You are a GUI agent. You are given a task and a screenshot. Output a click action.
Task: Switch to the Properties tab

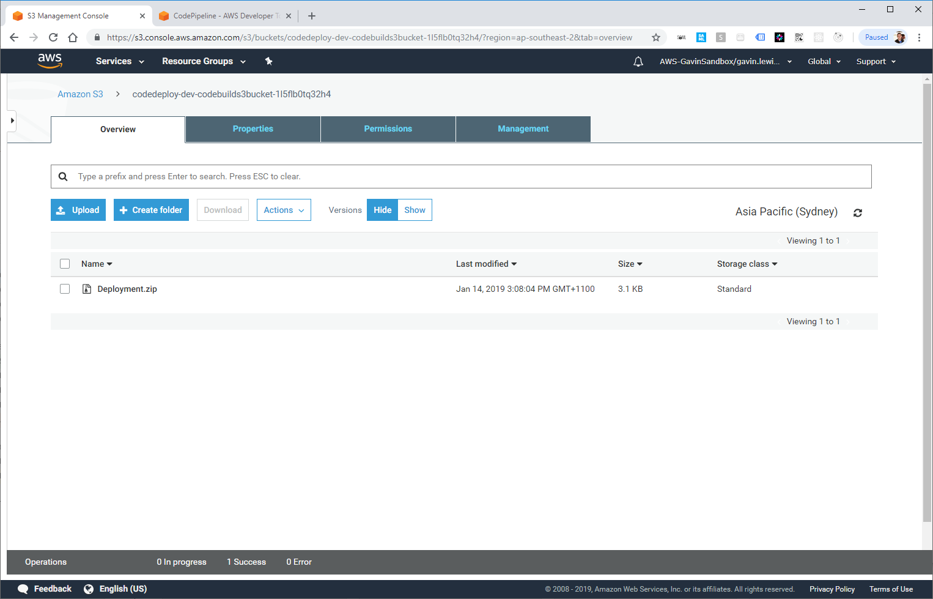point(253,128)
